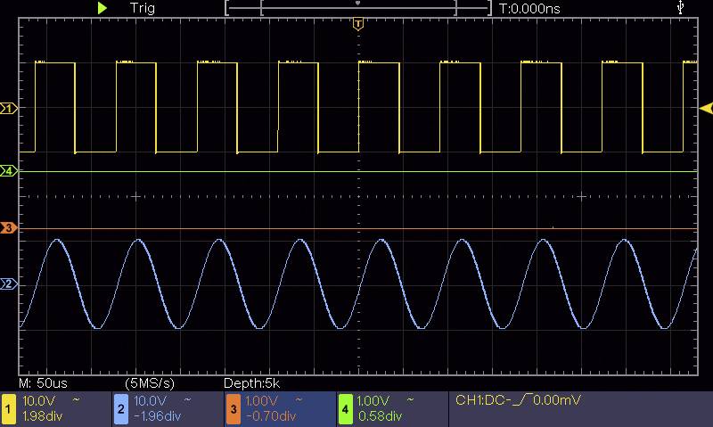Click the green Run play icon
The width and height of the screenshot is (713, 427).
coord(102,8)
